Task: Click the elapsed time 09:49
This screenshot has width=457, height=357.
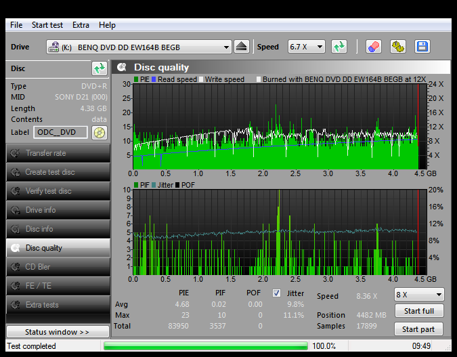Action: 421,346
